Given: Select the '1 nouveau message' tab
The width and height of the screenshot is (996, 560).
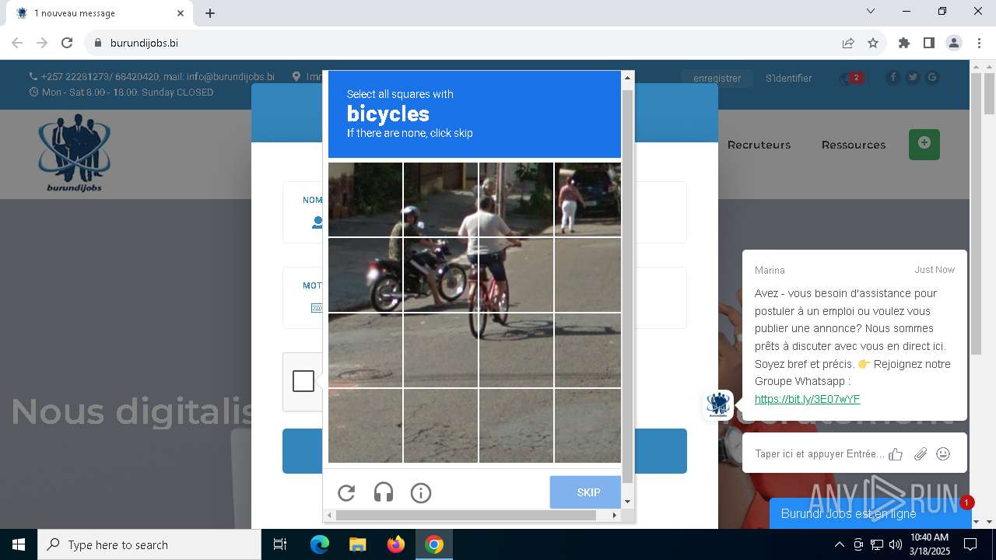Looking at the screenshot, I should click(x=100, y=13).
